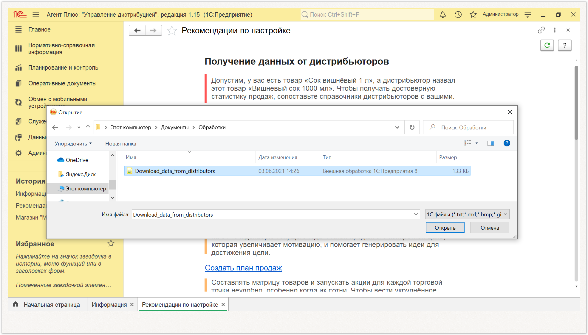Viewport: 588px width, 335px height.
Task: Open the settings lines menu next to Администратор
Action: (528, 15)
